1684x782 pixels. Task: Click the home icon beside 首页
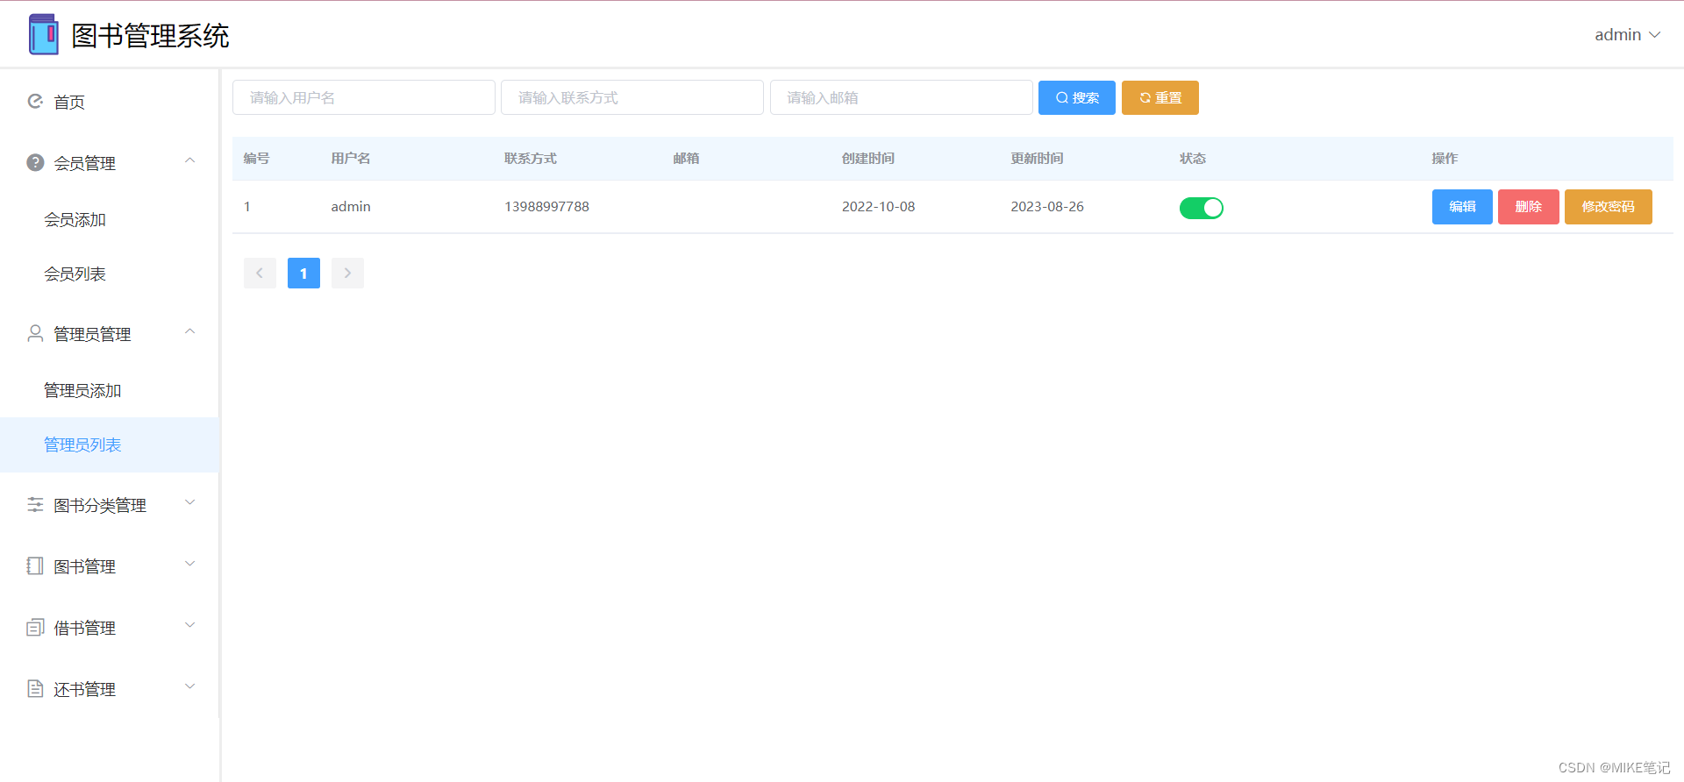[35, 102]
